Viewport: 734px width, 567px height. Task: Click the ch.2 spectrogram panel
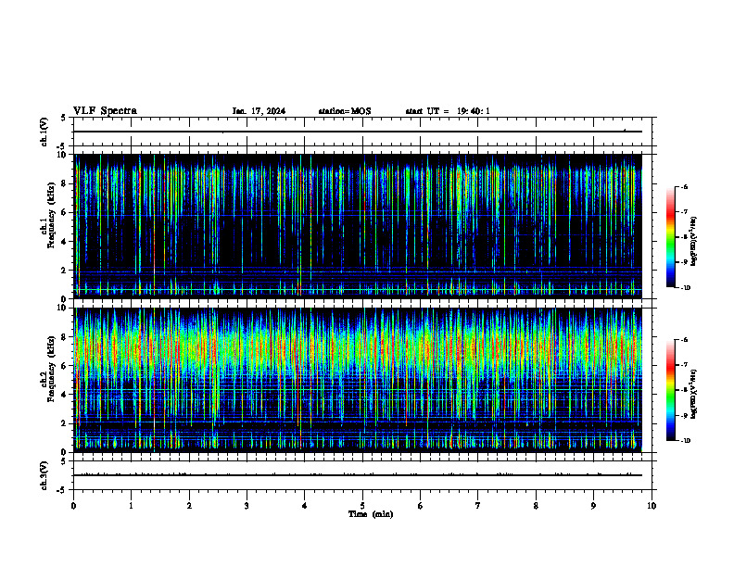358,380
